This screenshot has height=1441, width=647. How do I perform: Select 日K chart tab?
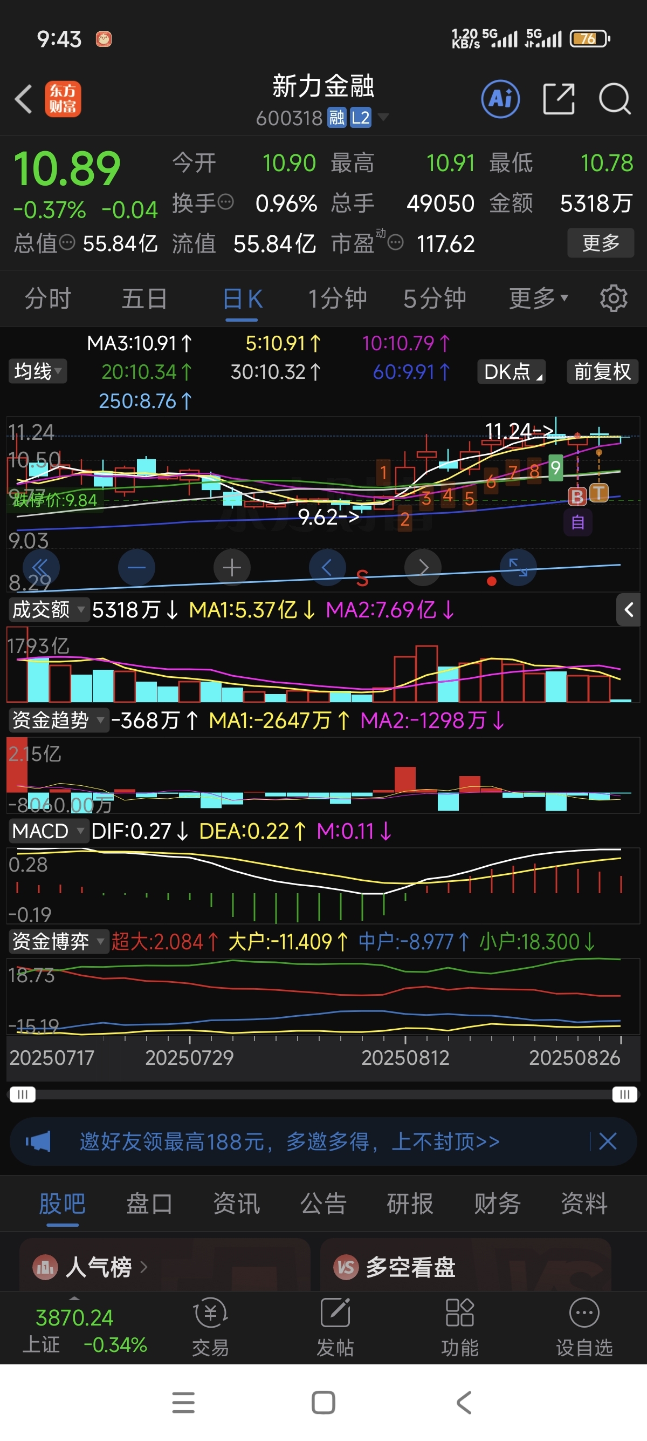tap(242, 298)
